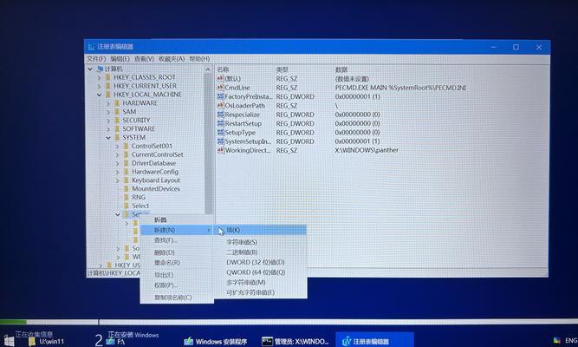Click the MountedDevices folder icon

click(126, 188)
